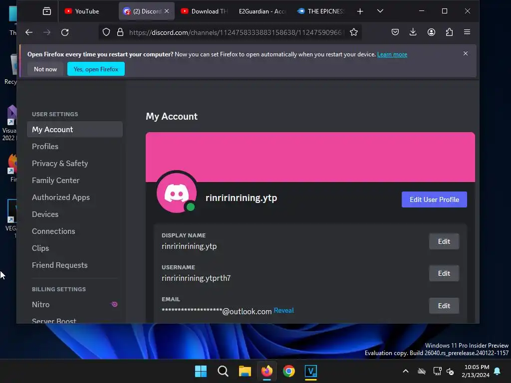Image resolution: width=511 pixels, height=383 pixels.
Task: Bookmark this page with the star
Action: [354, 32]
